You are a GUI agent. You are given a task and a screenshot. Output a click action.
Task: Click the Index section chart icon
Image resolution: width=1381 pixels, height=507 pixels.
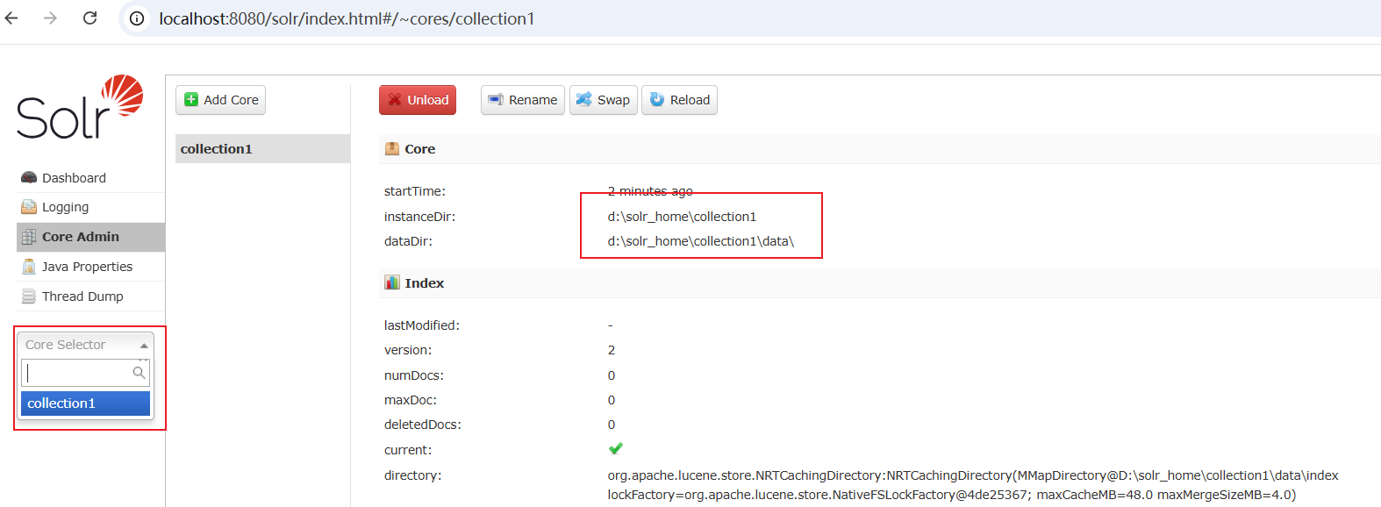click(392, 282)
